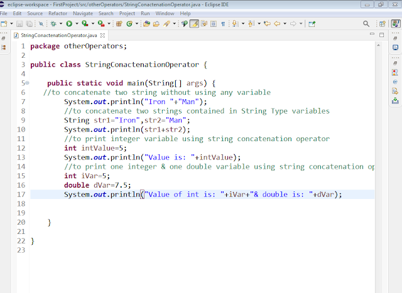Open dropdown next to Coverage icon
Image resolution: width=402 pixels, height=293 pixels.
93,24
